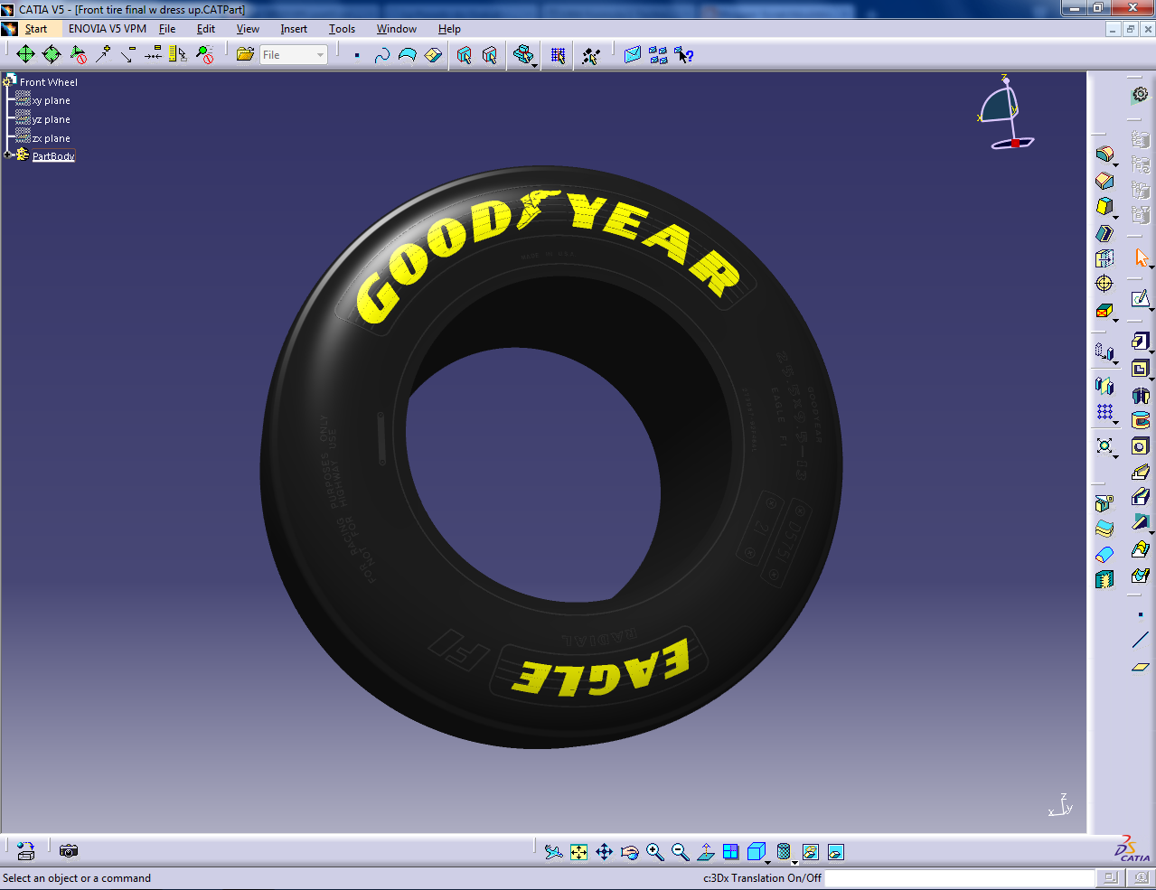Click the Sketcher icon
The width and height of the screenshot is (1156, 890).
click(x=1140, y=298)
